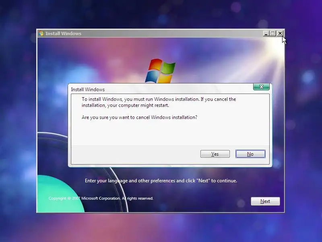Image resolution: width=322 pixels, height=242 pixels.
Task: Choose No to continue installation
Action: 250,154
